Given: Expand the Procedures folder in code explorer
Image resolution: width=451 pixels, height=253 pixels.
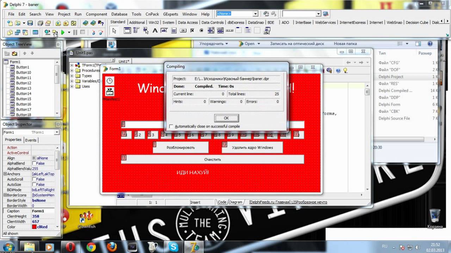Looking at the screenshot, I should click(72, 71).
